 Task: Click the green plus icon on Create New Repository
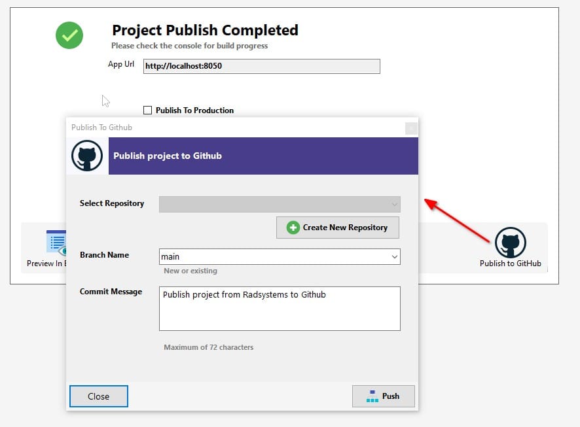pyautogui.click(x=293, y=228)
